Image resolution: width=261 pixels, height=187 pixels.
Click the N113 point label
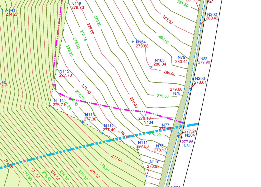pos(90,115)
